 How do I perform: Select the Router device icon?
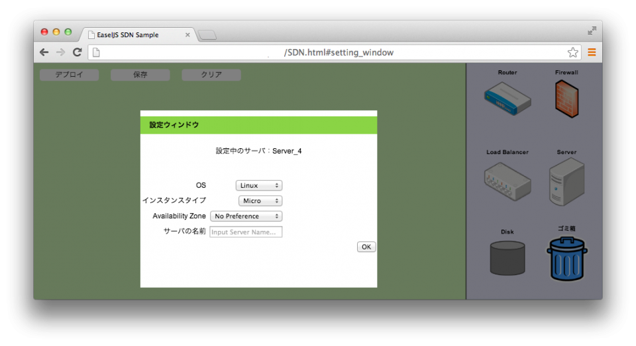click(507, 99)
